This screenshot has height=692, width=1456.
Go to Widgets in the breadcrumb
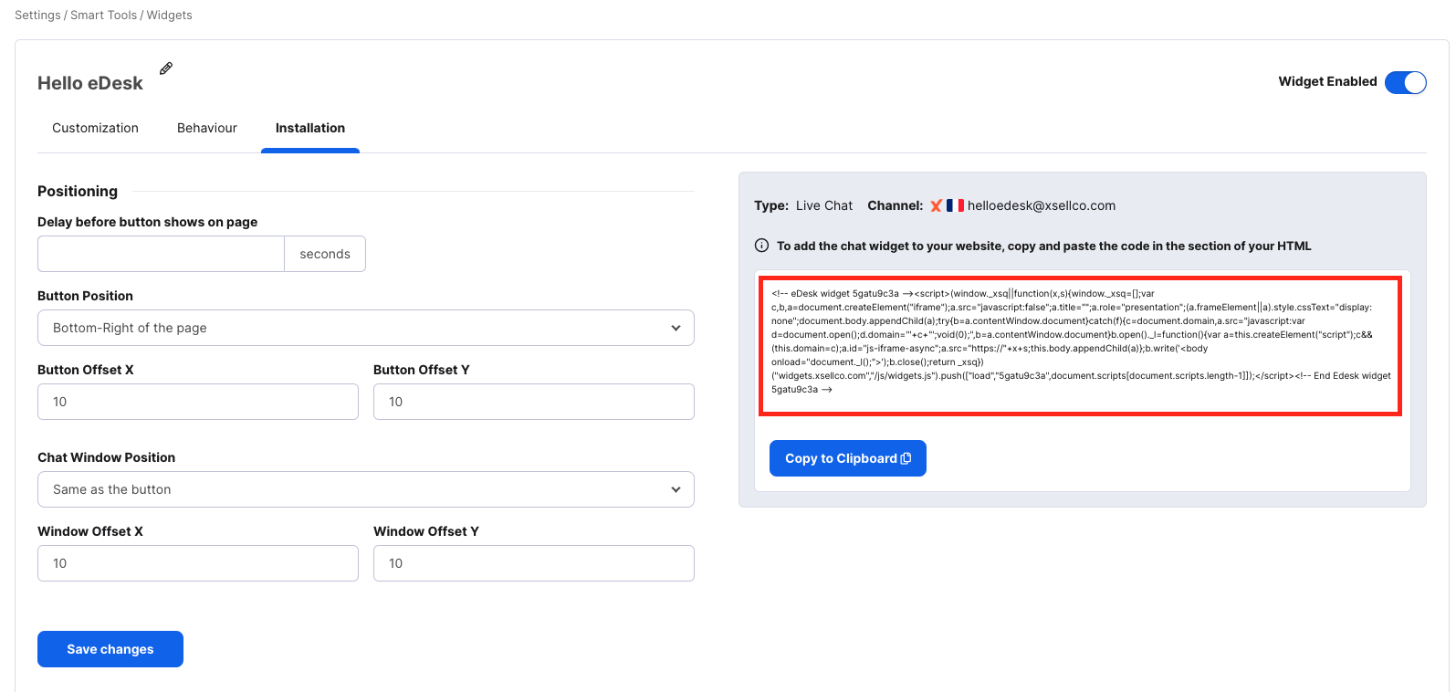[x=170, y=16]
